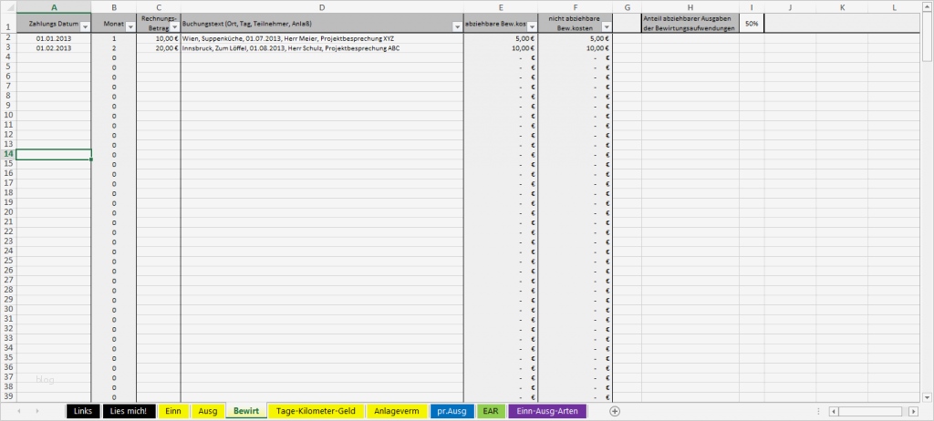Select the 50% percentage cell
This screenshot has height=421, width=934.
point(752,23)
